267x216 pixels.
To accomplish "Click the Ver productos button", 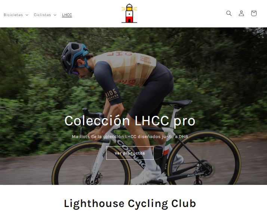I will point(130,153).
